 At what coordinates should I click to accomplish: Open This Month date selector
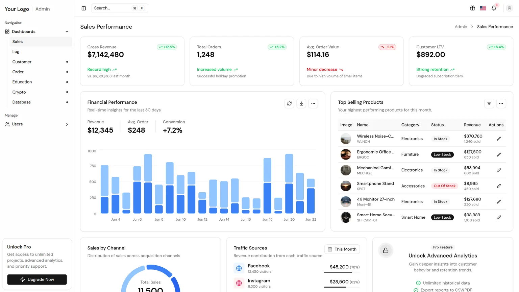click(x=342, y=249)
